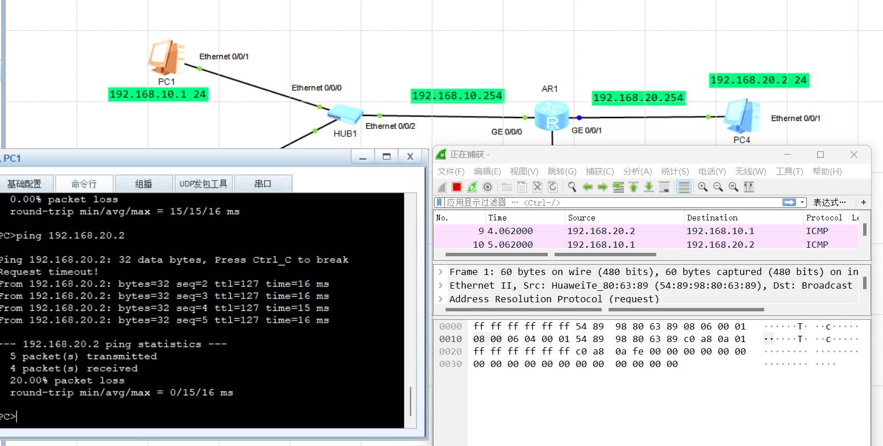The width and height of the screenshot is (883, 446).
Task: Toggle auto-scroll during live capture
Action: 664,187
